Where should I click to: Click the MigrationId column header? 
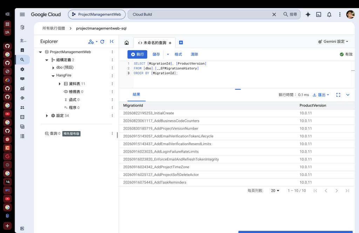point(133,105)
